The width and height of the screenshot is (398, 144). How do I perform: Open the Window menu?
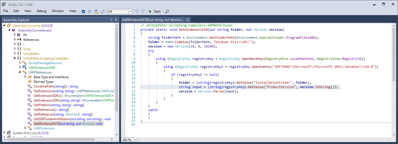(x=58, y=11)
